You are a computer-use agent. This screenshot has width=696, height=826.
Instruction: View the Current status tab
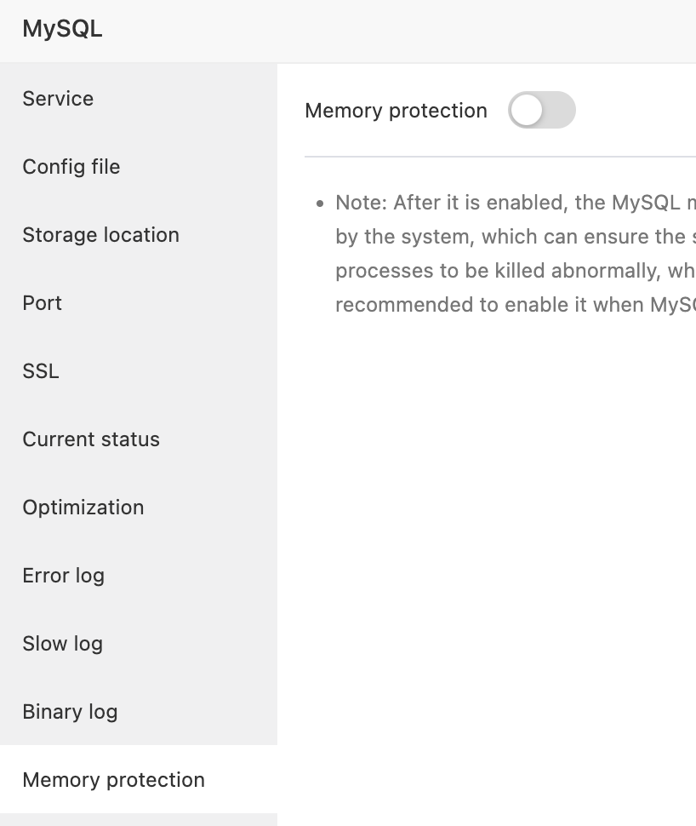click(x=91, y=439)
